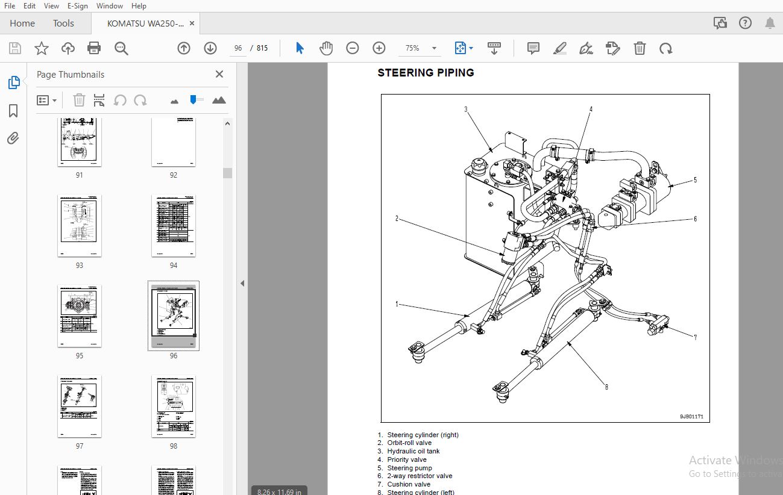Zoom in with the plus circle button
Image resolution: width=783 pixels, height=495 pixels.
(x=379, y=48)
